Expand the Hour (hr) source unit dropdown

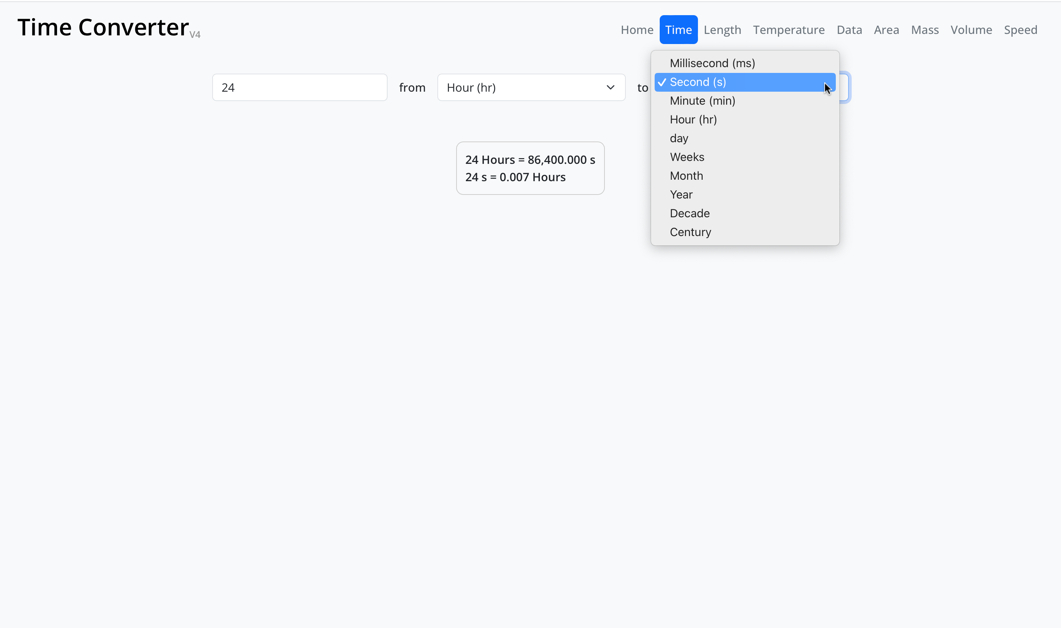click(531, 87)
